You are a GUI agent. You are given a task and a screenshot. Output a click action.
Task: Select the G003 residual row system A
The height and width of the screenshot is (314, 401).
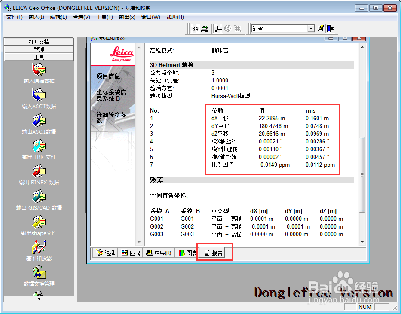(x=156, y=234)
